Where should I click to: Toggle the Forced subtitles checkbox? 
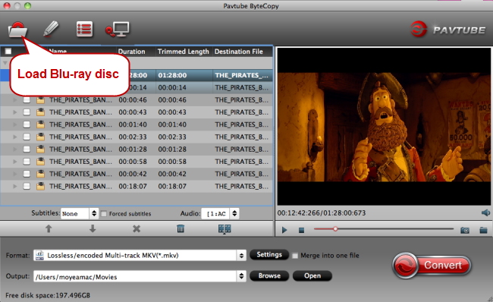point(104,214)
